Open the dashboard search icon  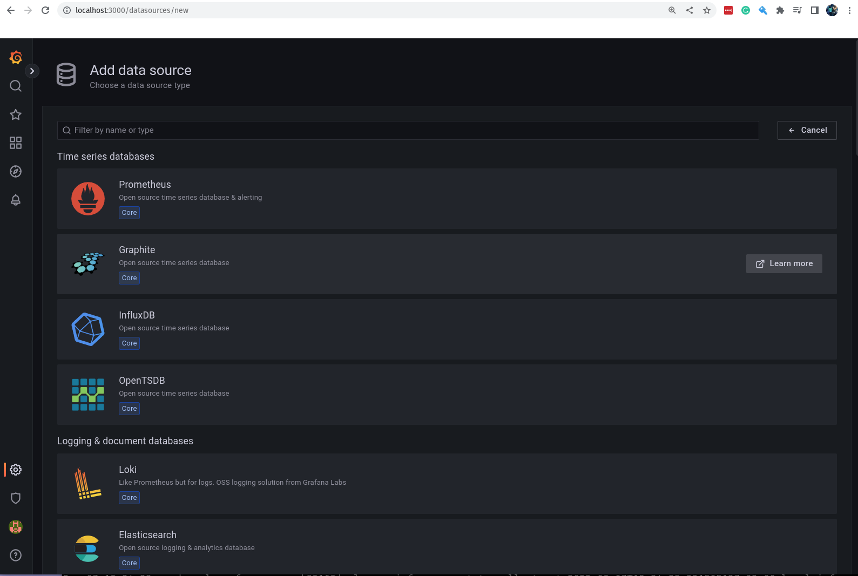[x=16, y=86]
